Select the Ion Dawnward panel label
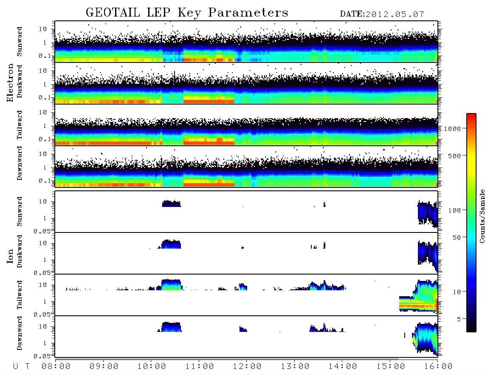485x374 pixels. (20, 333)
